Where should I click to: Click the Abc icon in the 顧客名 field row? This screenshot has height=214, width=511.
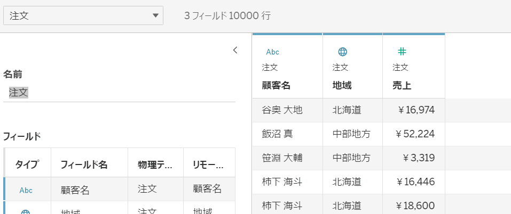pos(26,190)
